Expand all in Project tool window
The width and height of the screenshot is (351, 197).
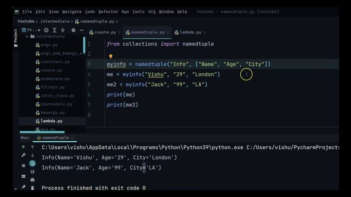[54, 30]
